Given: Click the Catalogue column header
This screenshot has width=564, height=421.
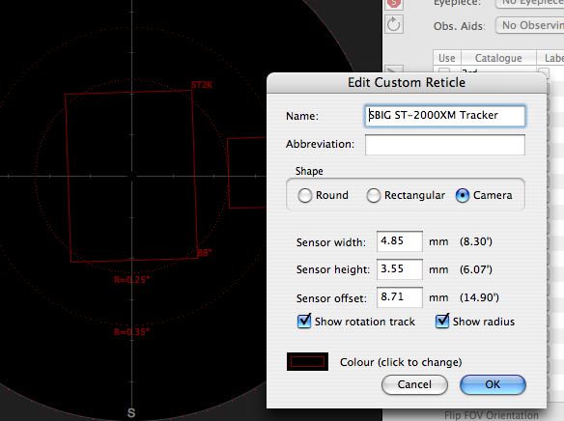Looking at the screenshot, I should pos(498,58).
